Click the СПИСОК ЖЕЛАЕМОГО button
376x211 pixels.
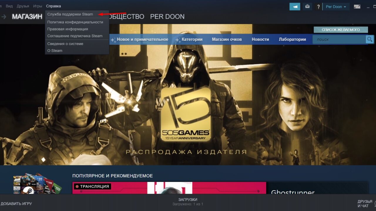pyautogui.click(x=340, y=30)
